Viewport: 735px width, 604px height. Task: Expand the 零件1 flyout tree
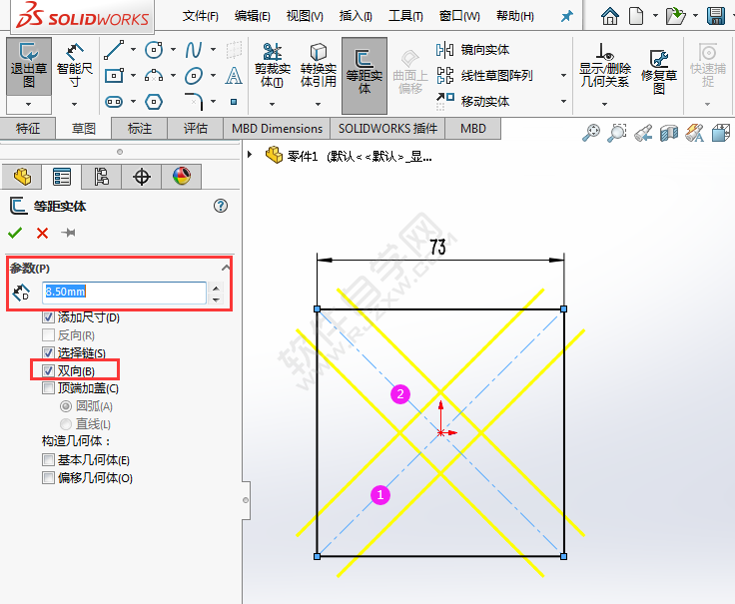pos(250,154)
